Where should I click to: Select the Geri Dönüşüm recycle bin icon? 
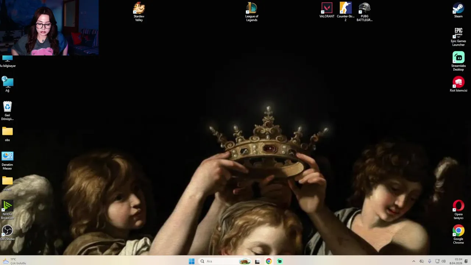[x=7, y=111]
